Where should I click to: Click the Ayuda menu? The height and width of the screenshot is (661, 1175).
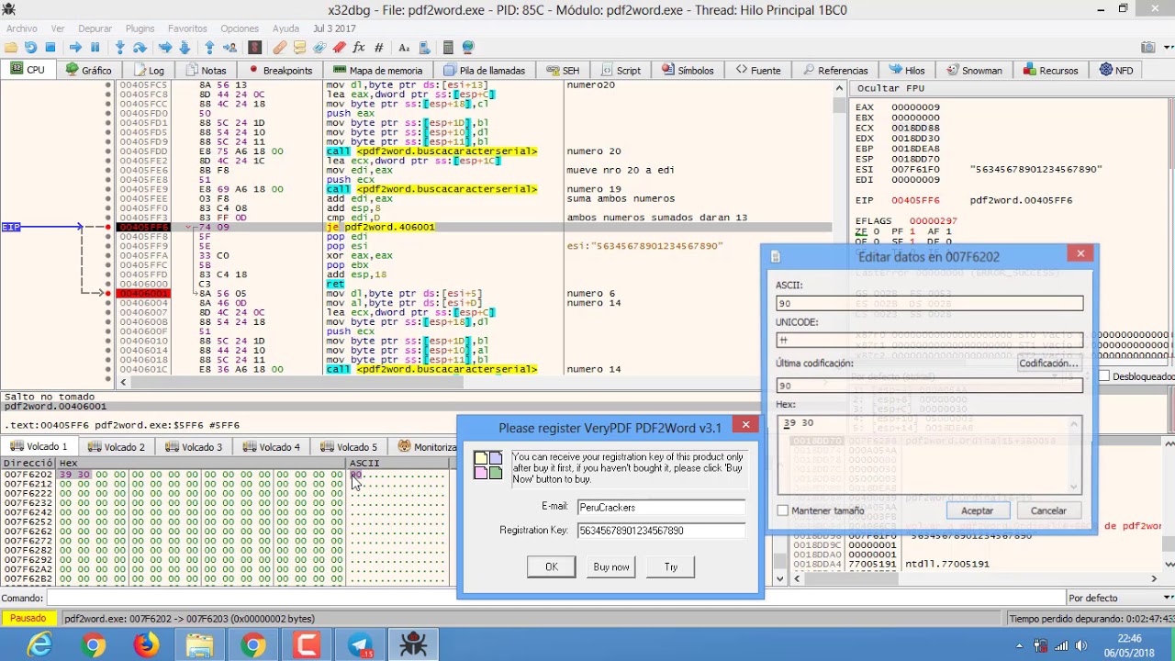(285, 28)
